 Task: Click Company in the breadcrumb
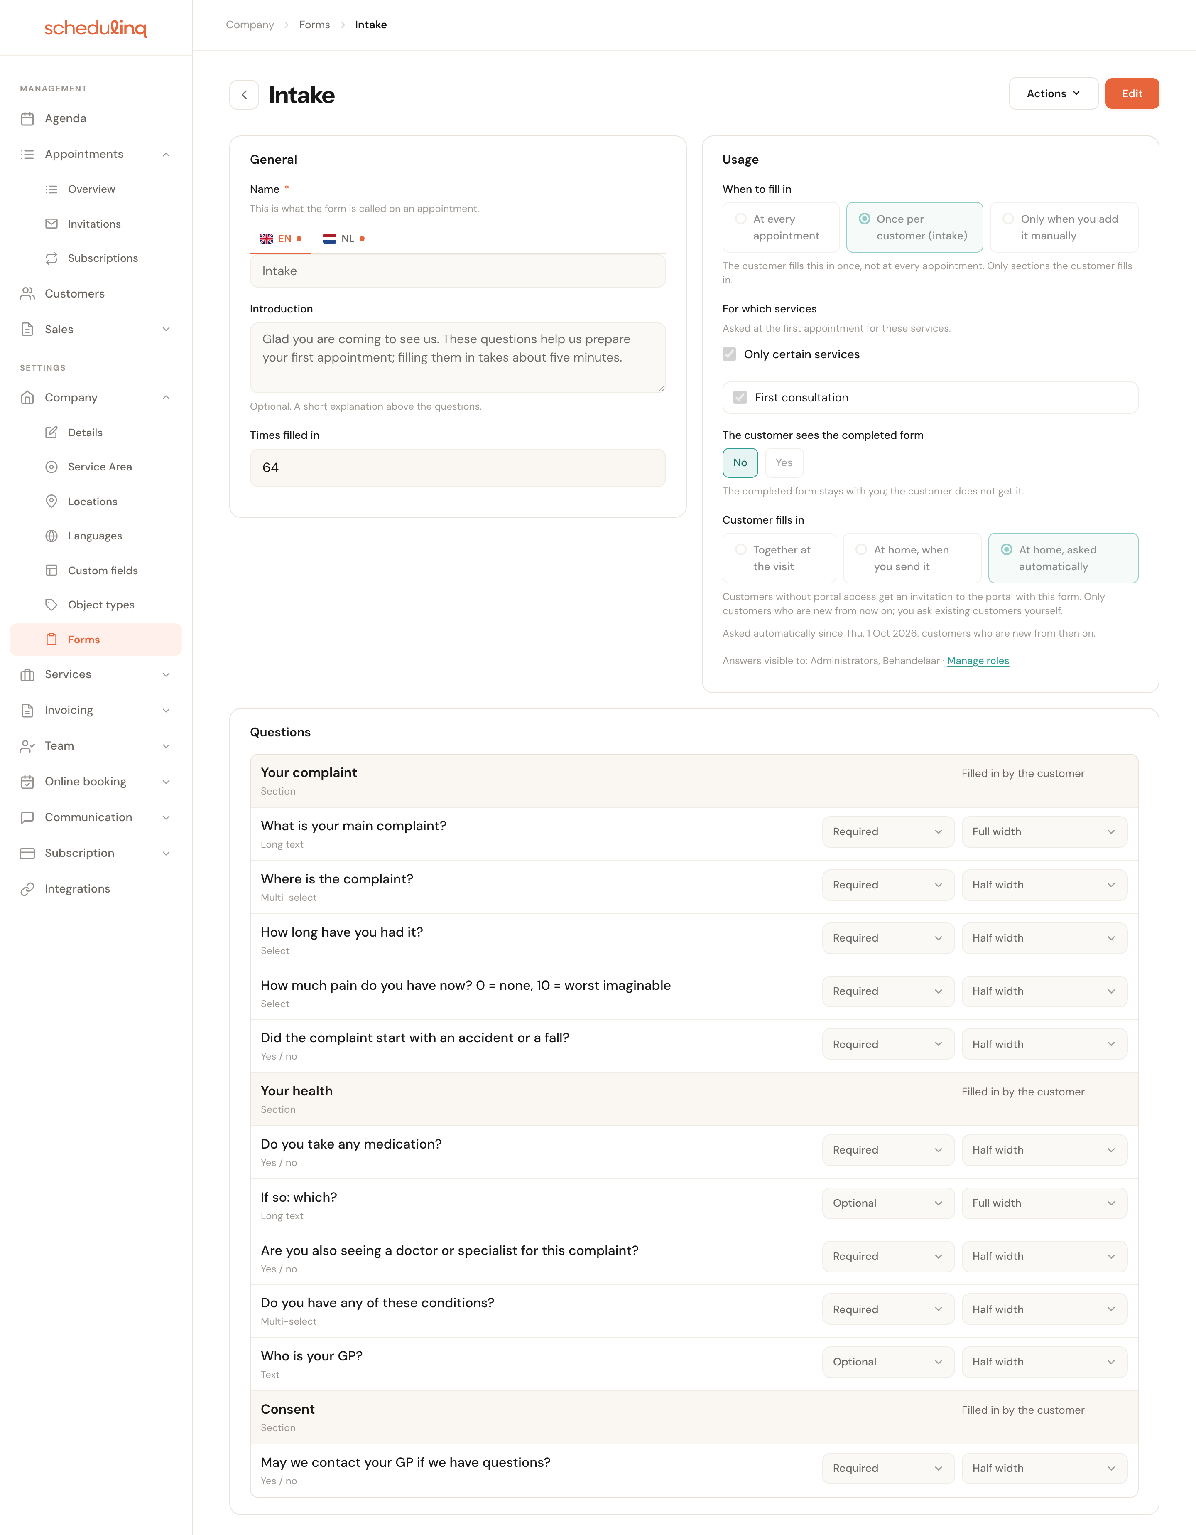tap(250, 25)
